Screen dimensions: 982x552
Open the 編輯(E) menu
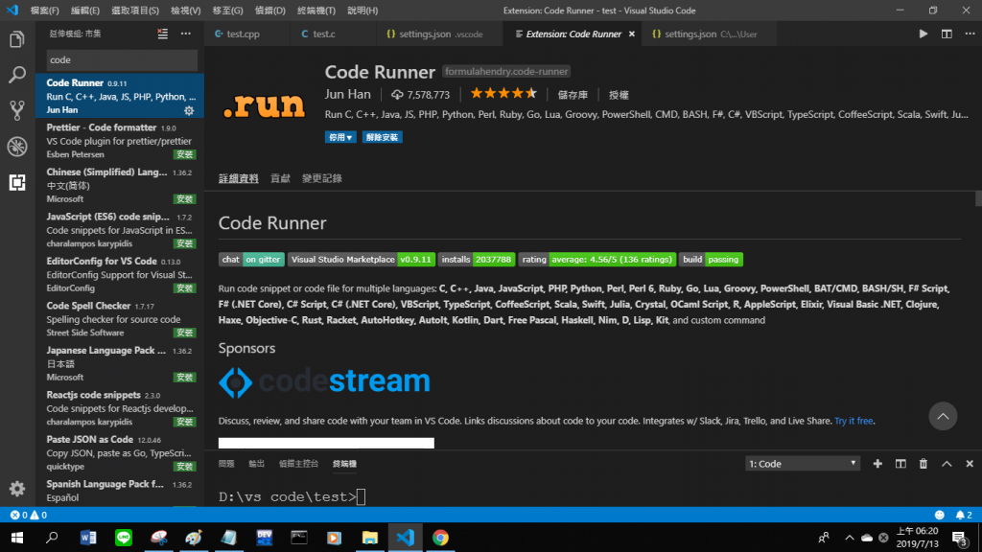(85, 11)
